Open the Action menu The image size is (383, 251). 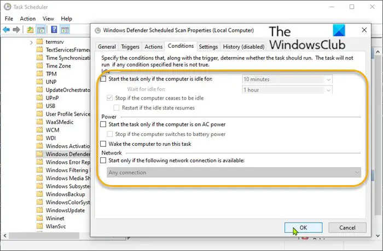click(27, 19)
